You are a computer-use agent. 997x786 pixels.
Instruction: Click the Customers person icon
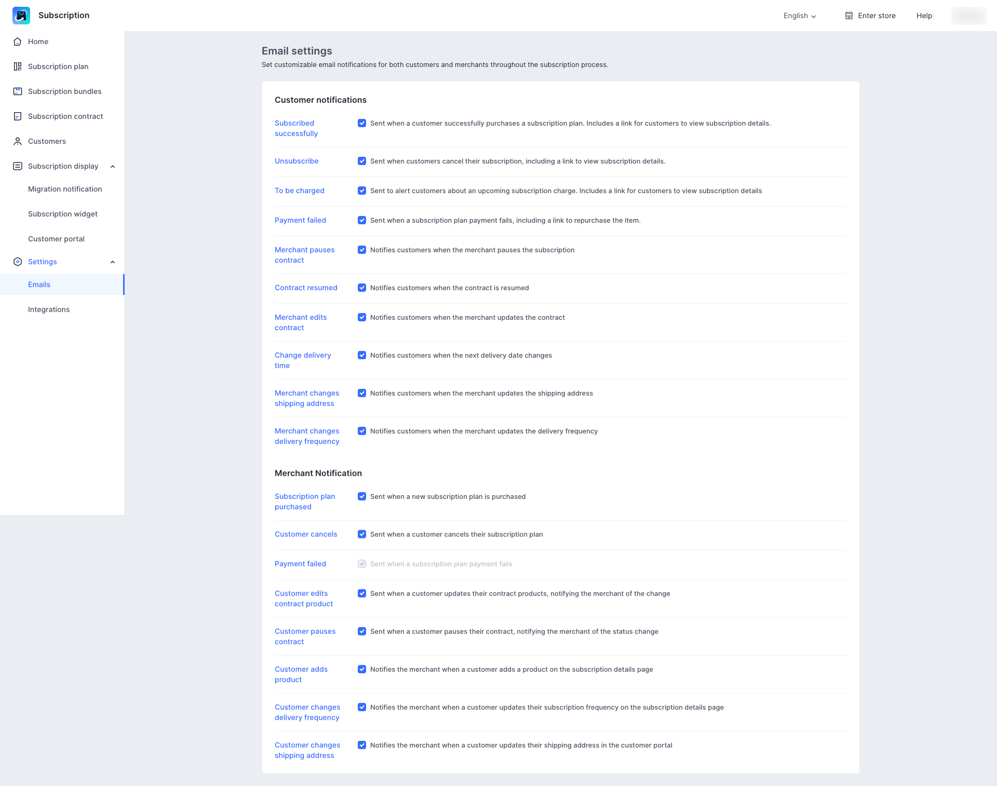click(18, 141)
